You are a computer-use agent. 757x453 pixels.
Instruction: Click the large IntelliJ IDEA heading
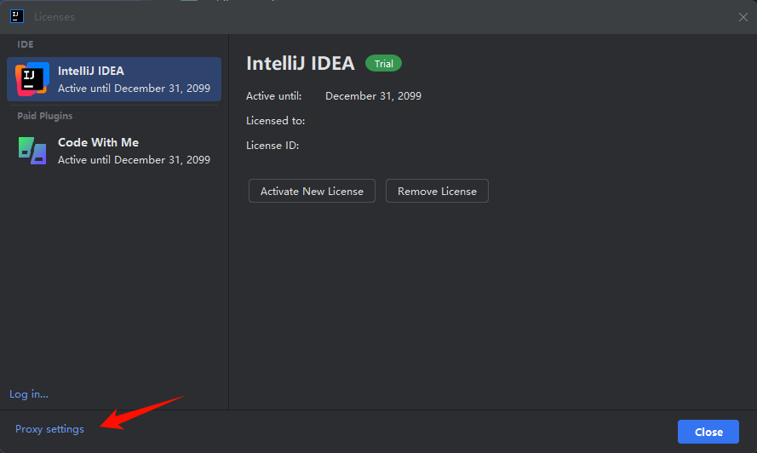coord(301,63)
